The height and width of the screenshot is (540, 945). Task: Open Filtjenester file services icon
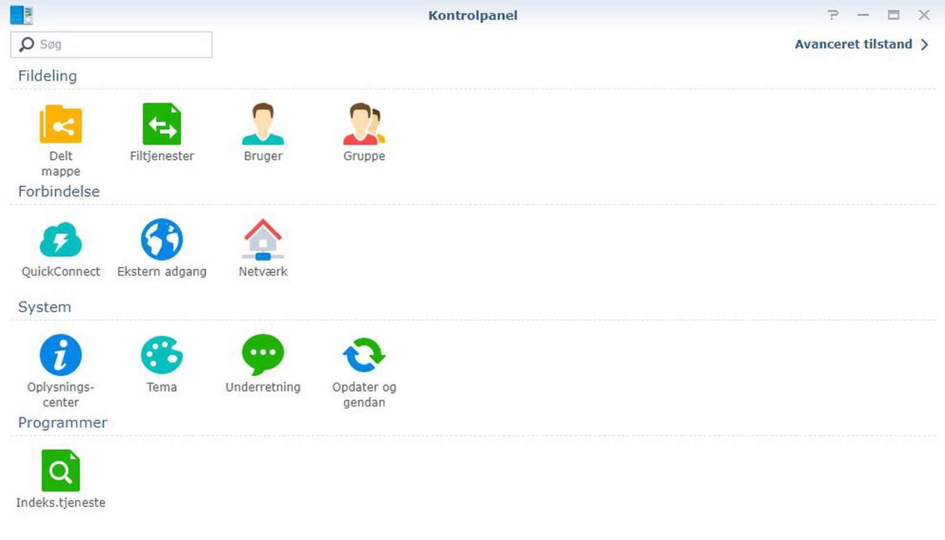(x=162, y=124)
